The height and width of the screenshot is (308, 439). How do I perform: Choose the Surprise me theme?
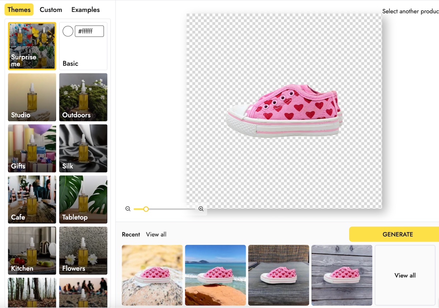click(32, 46)
